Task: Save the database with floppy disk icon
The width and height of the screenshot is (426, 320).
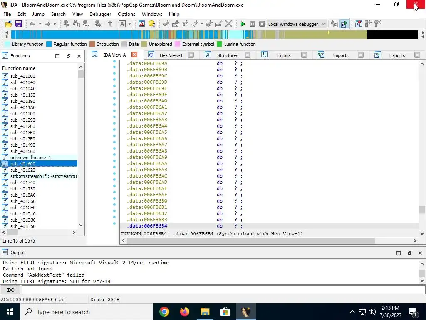Action: click(18, 24)
